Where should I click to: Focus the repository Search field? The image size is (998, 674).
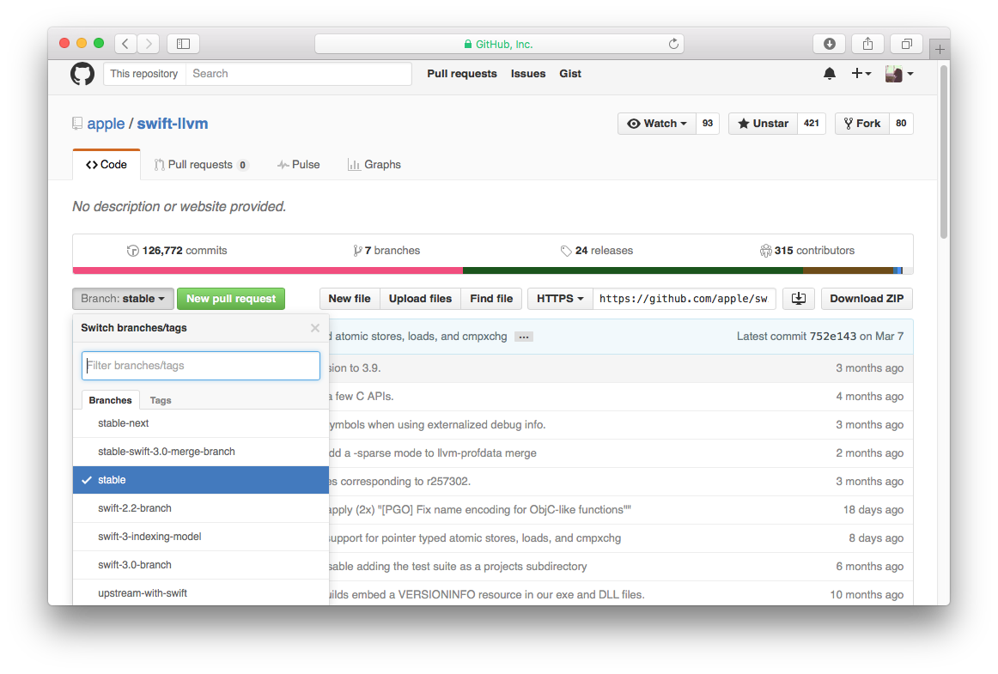tap(299, 74)
